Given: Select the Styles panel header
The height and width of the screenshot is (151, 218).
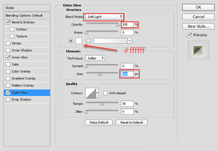Looking at the screenshot, I should tap(27, 8).
